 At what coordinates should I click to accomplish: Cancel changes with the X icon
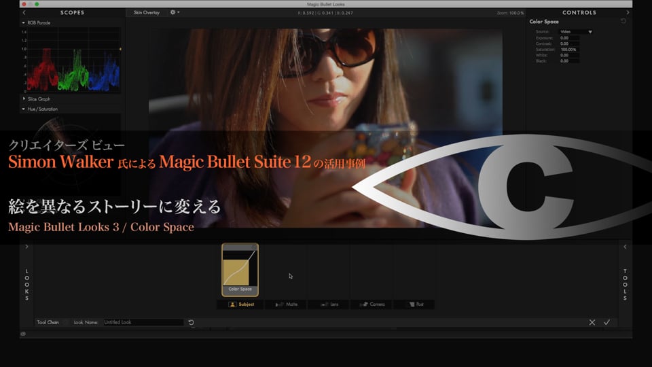pyautogui.click(x=592, y=322)
